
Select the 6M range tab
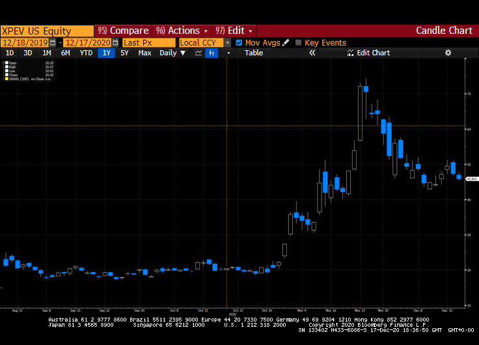[65, 53]
